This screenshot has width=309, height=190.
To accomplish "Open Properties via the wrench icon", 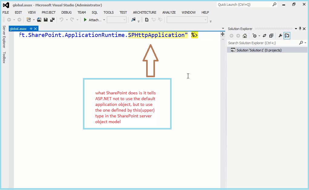I will tap(280, 36).
